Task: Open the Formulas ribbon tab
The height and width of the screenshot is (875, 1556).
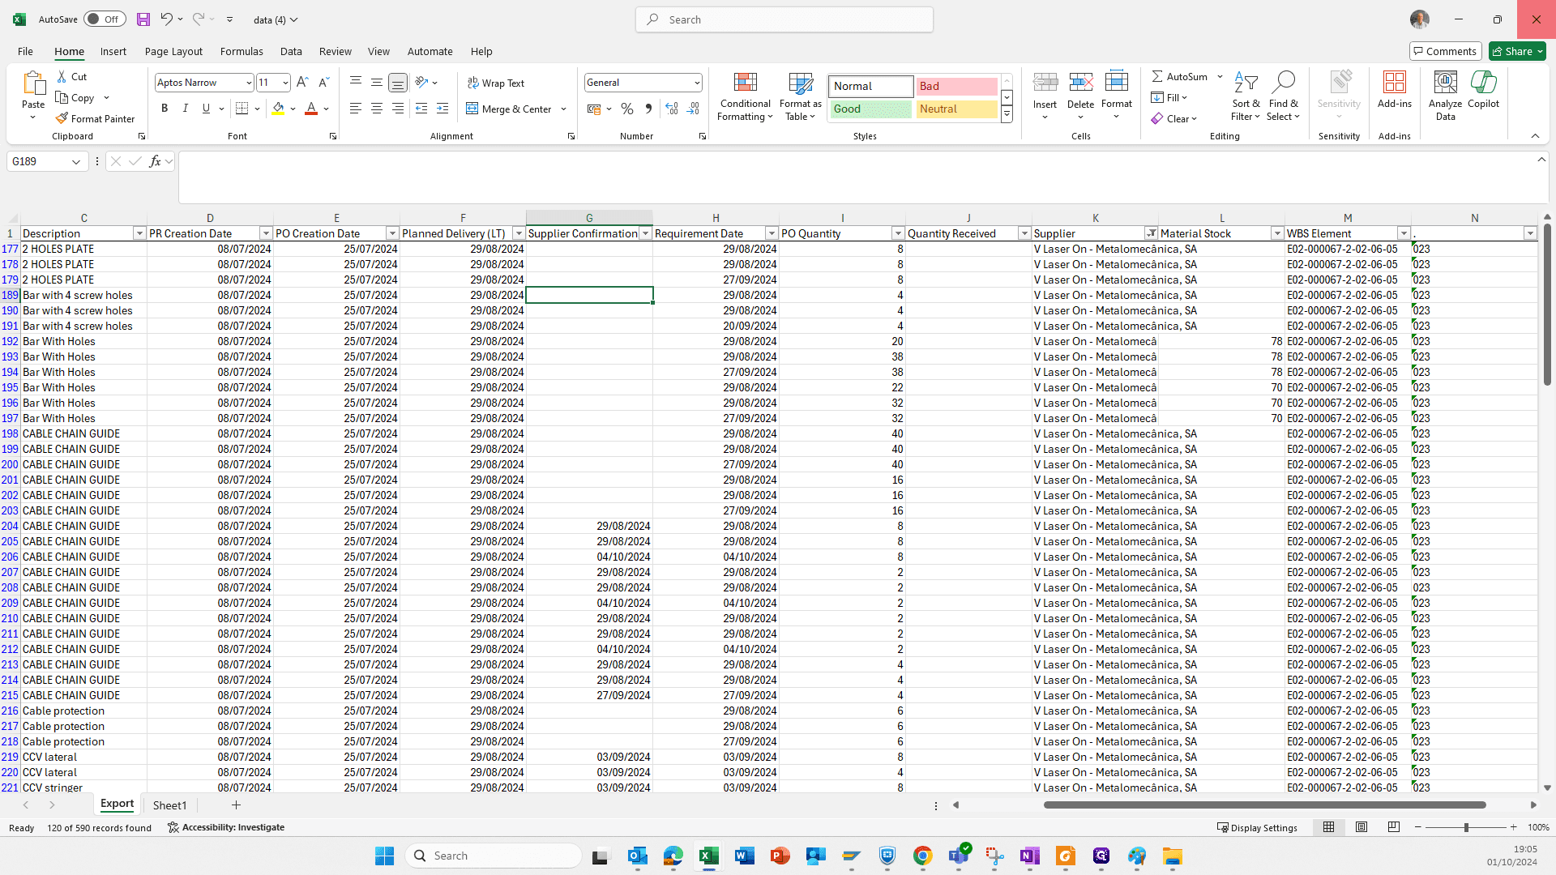Action: [x=242, y=51]
